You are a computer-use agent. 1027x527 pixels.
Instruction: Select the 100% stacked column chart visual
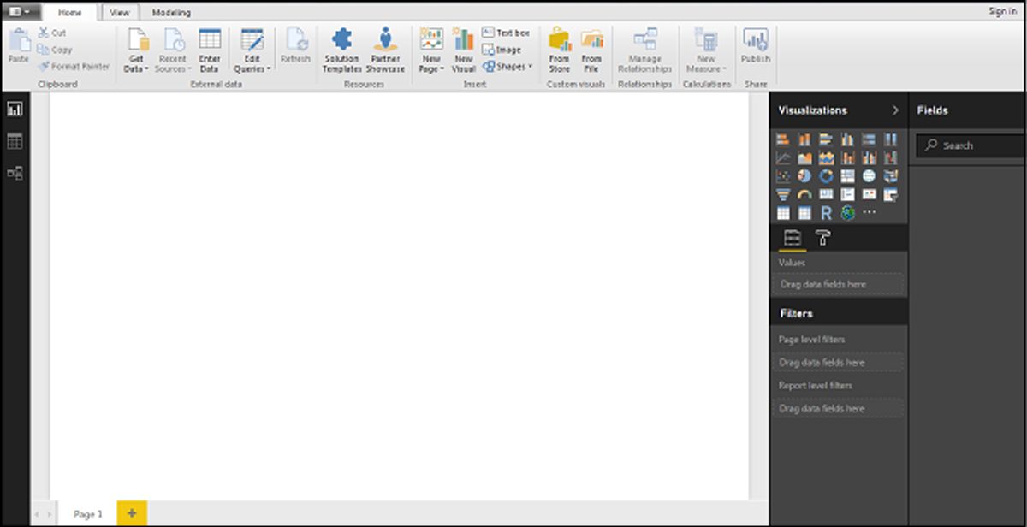[890, 139]
